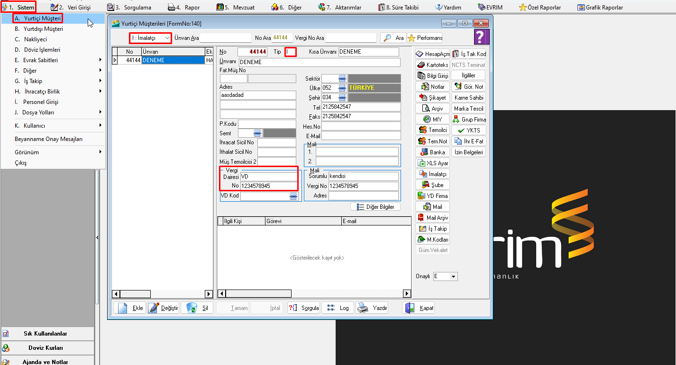676x365 pixels.
Task: Click the horizontal scrollbar under customer list
Action: (x=162, y=294)
